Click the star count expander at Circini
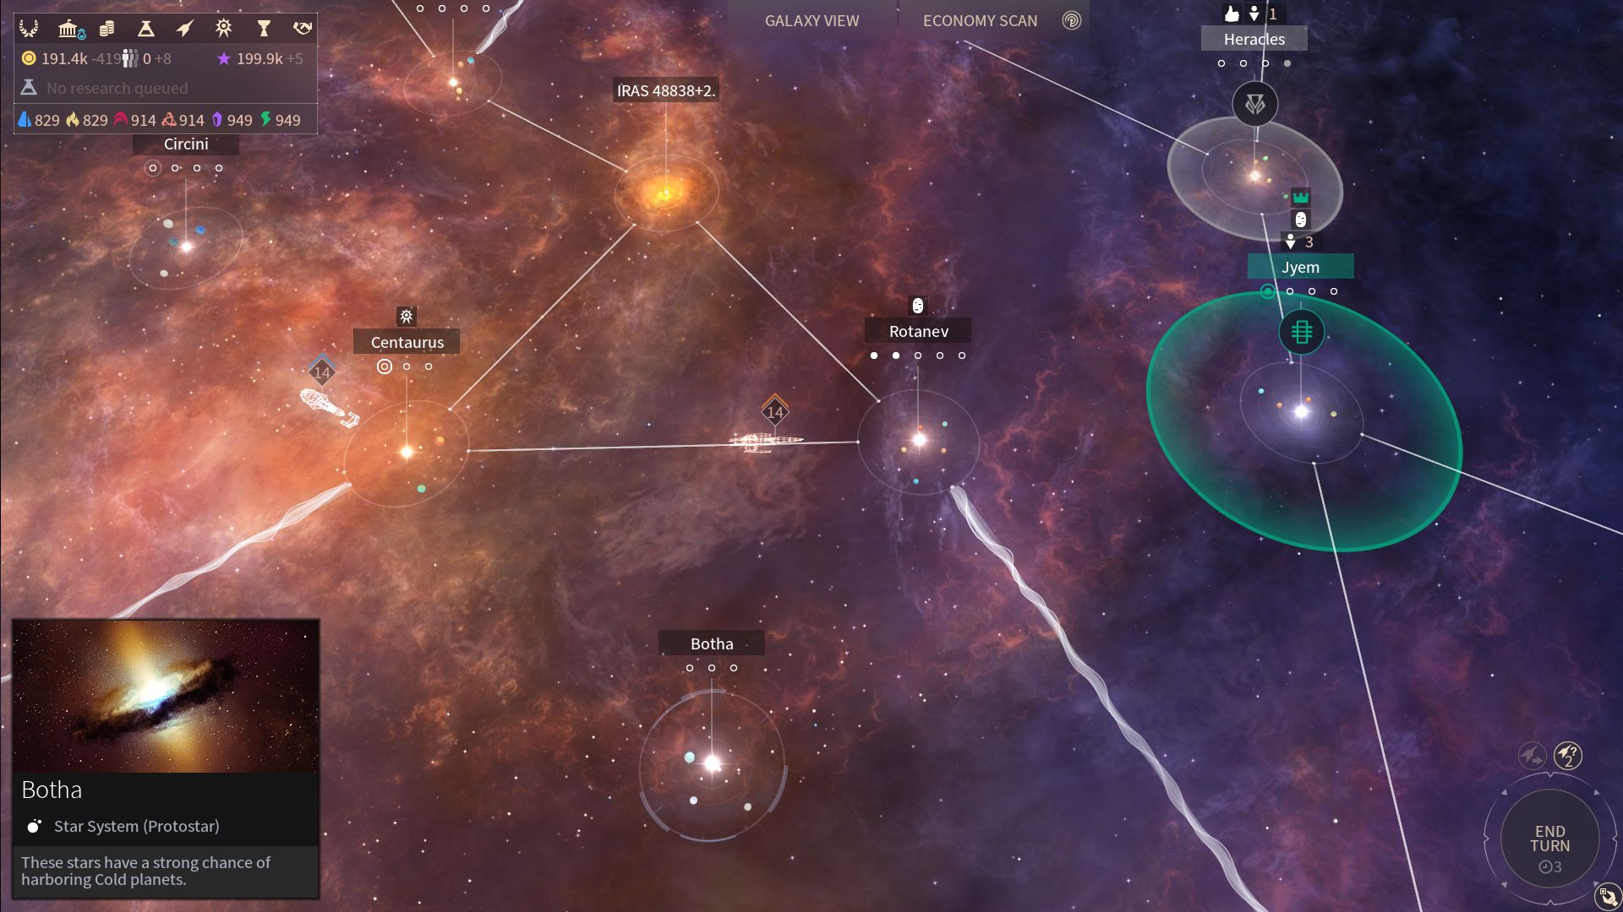This screenshot has width=1623, height=912. tap(153, 167)
